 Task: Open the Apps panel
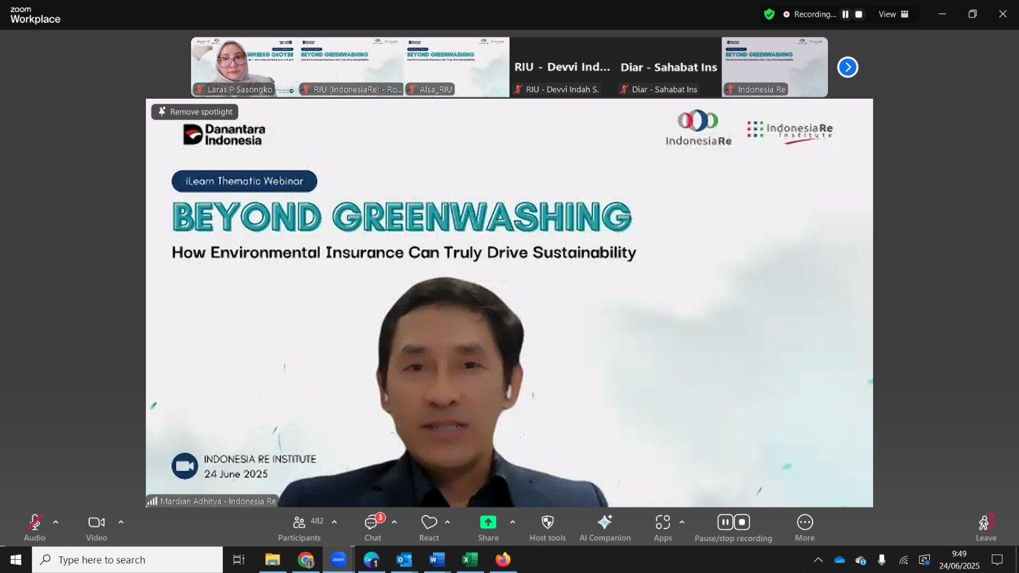(x=663, y=528)
